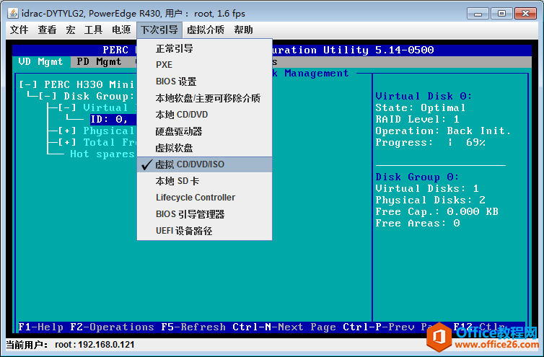Click Ctrl-N-Next Page in footer
Image resolution: width=544 pixels, height=357 pixels.
click(x=284, y=327)
